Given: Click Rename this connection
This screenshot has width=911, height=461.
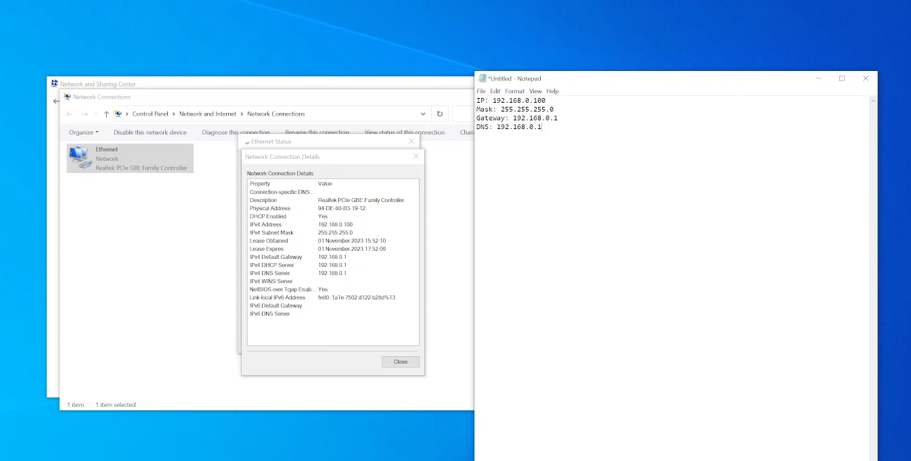Looking at the screenshot, I should pos(317,132).
